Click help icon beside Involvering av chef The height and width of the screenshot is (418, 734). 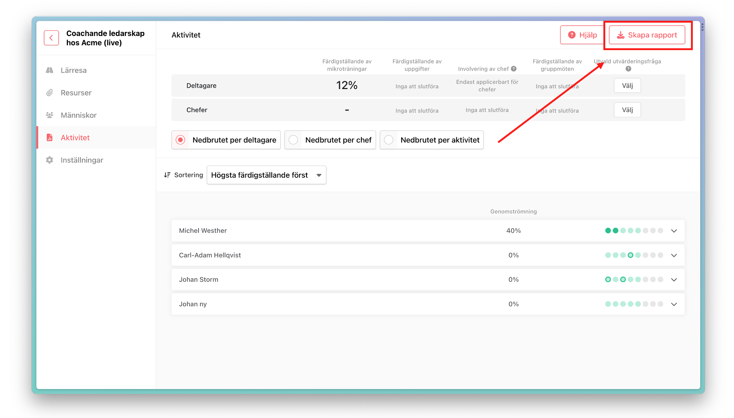tap(514, 69)
